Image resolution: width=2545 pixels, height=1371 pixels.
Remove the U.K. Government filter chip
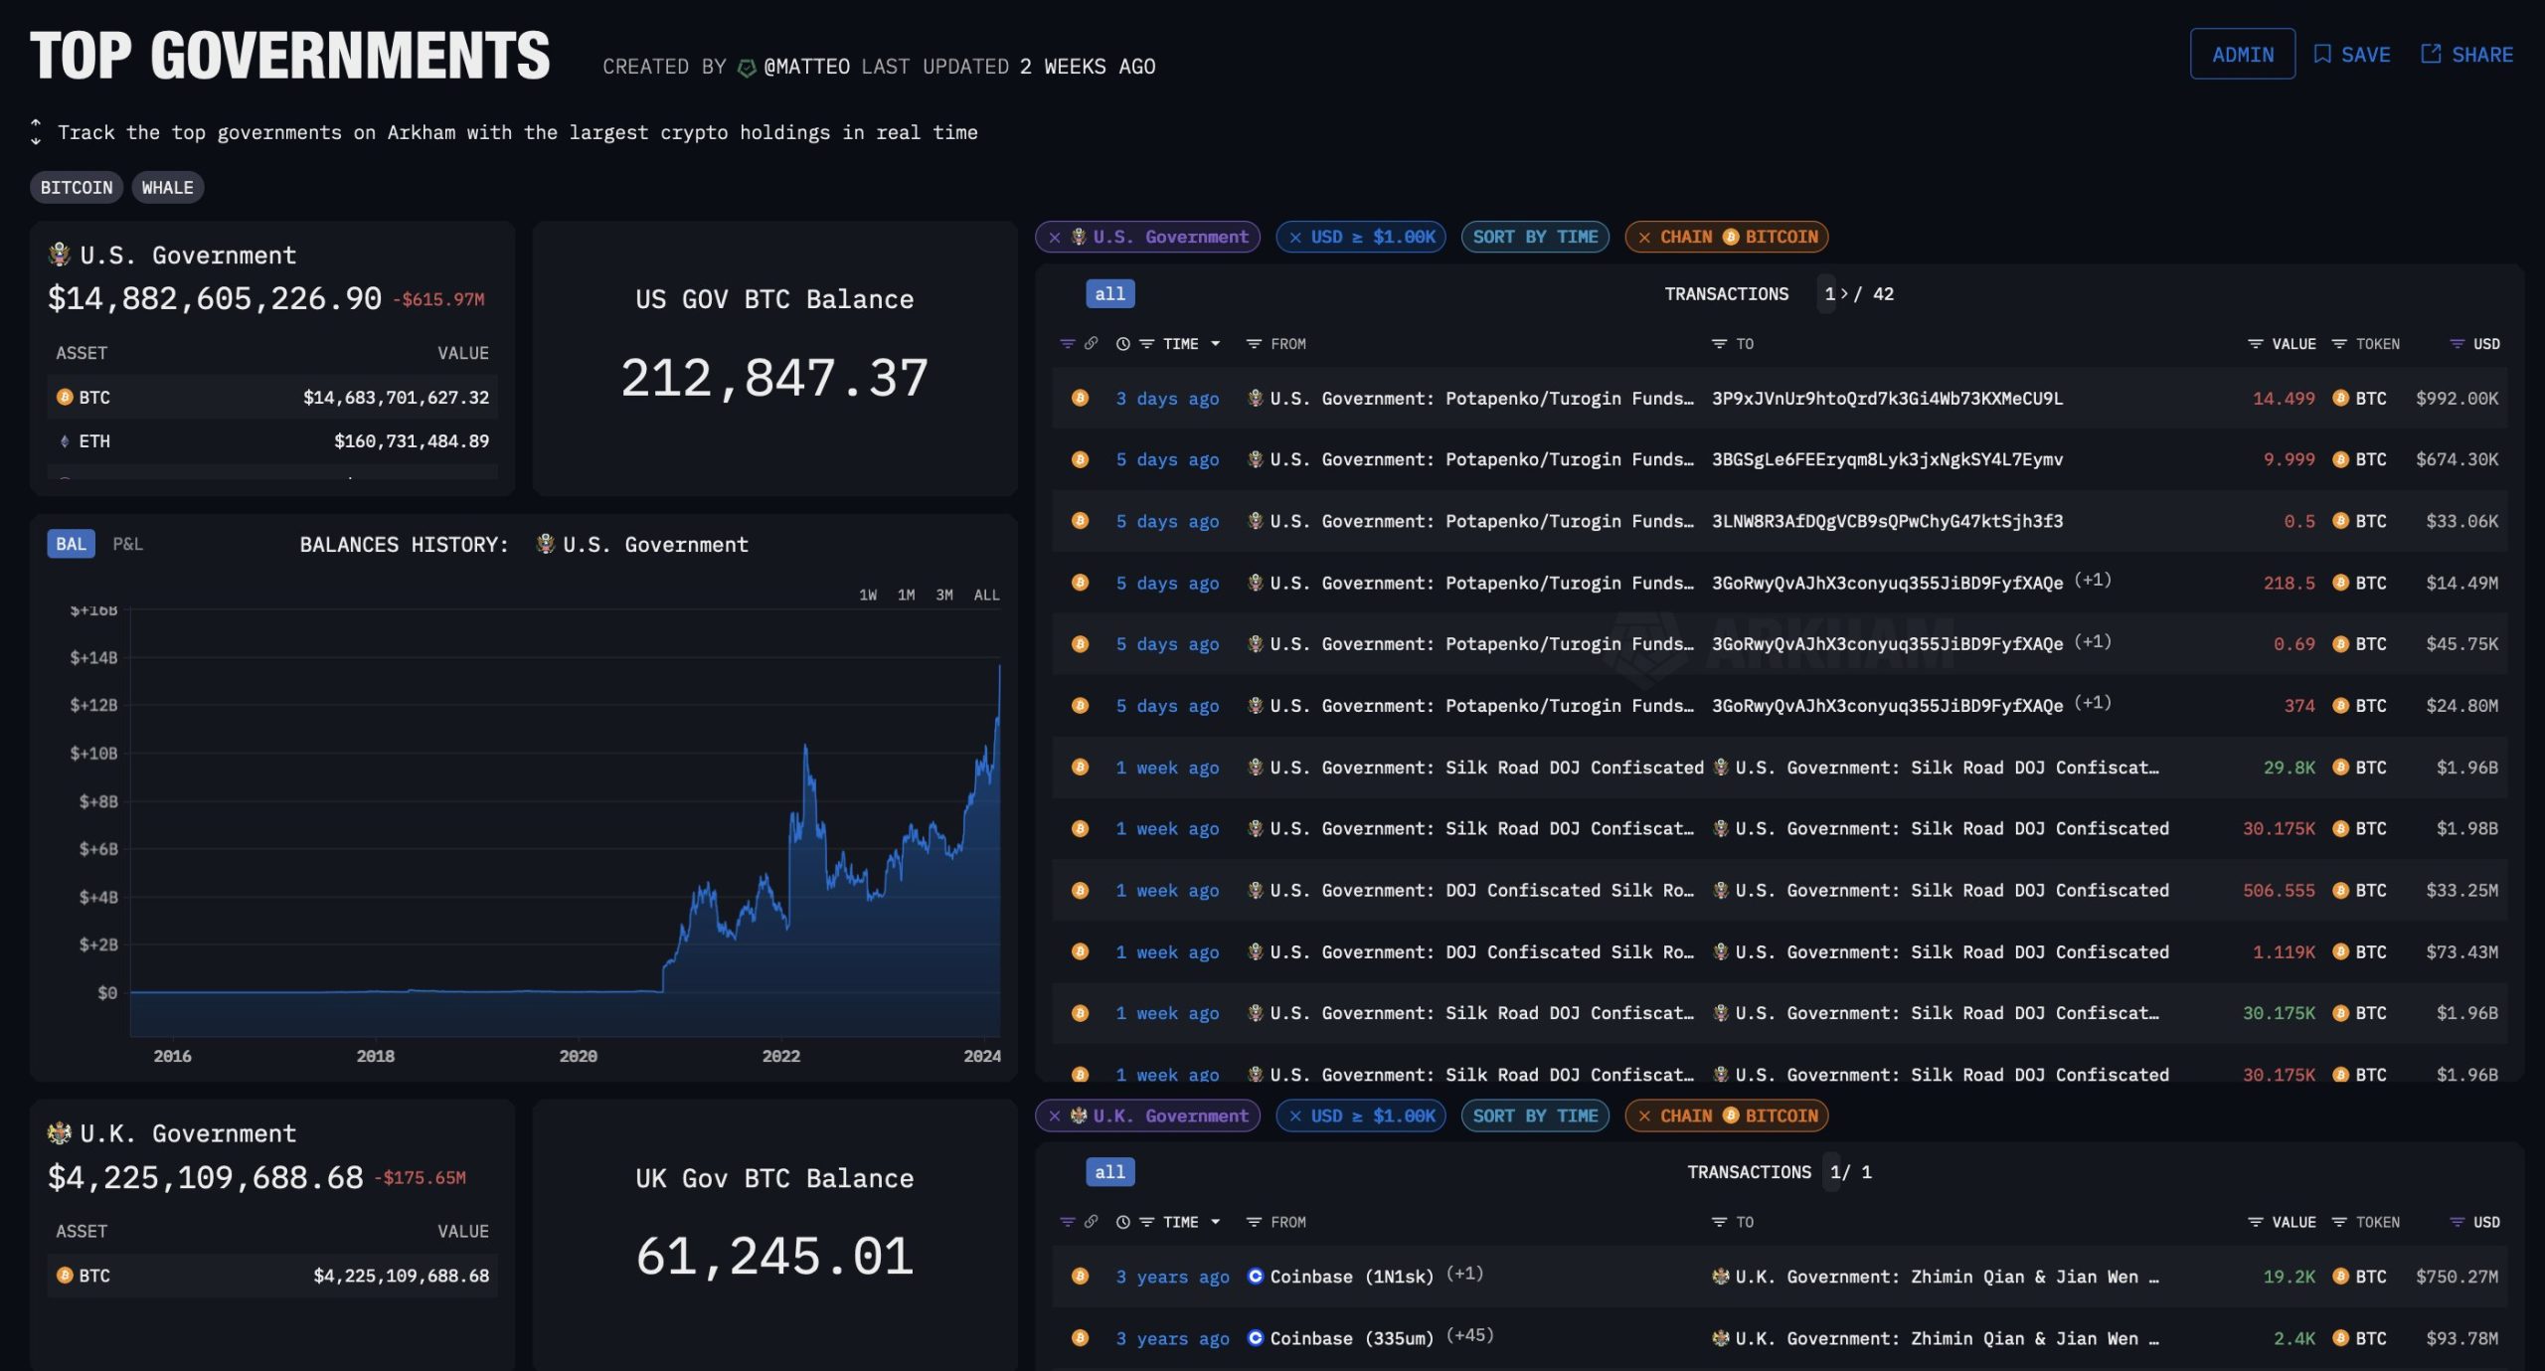coord(1055,1116)
